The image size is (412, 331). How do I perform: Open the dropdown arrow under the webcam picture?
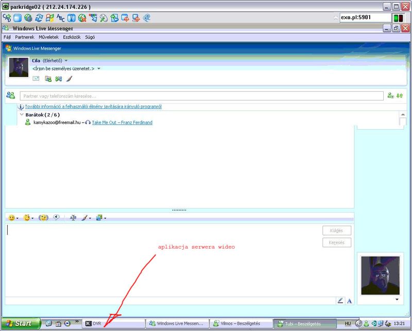[397, 300]
